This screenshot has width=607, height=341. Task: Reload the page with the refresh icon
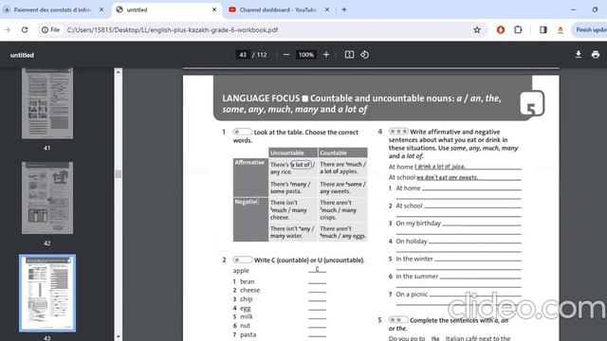[x=25, y=29]
